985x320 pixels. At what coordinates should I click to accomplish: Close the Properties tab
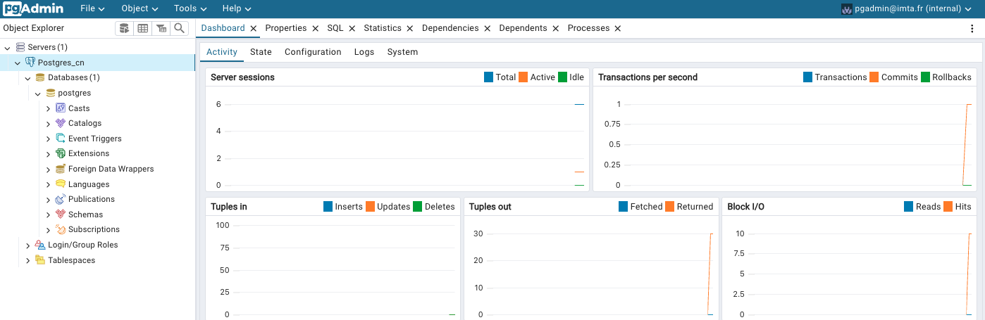click(x=316, y=29)
